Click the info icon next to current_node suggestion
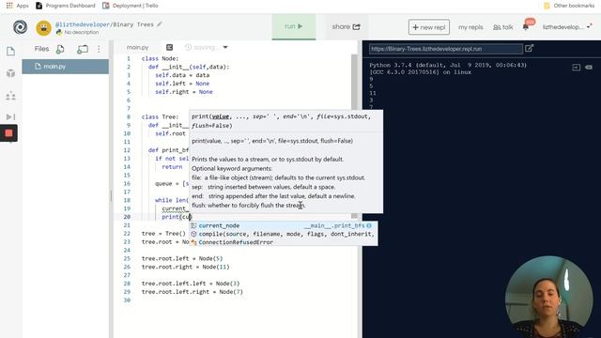Image resolution: width=601 pixels, height=338 pixels. point(369,225)
